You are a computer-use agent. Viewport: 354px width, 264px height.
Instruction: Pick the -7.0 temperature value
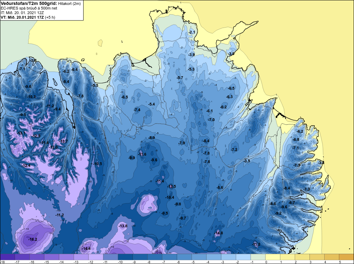pos(211,120)
